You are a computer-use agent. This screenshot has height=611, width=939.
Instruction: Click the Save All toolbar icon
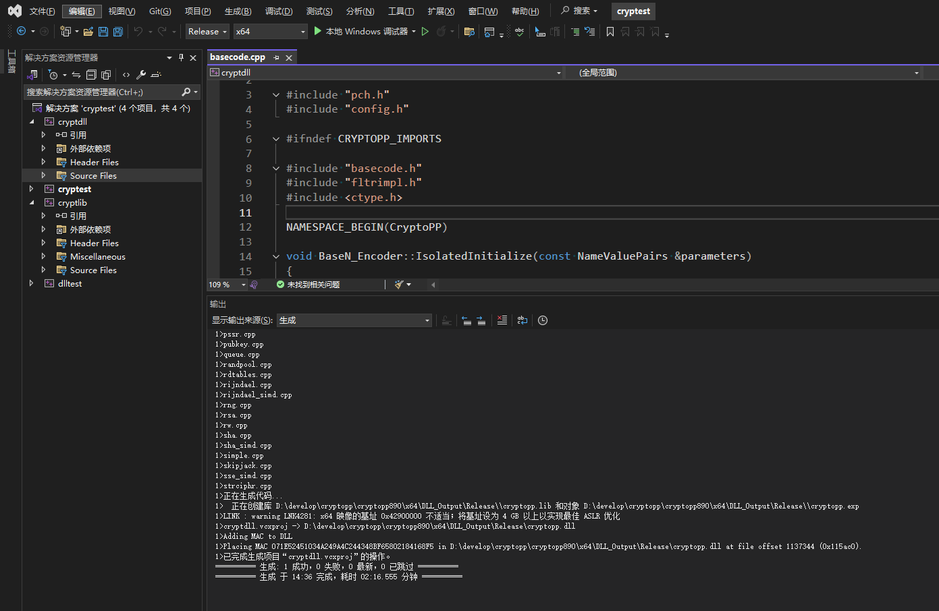point(118,32)
